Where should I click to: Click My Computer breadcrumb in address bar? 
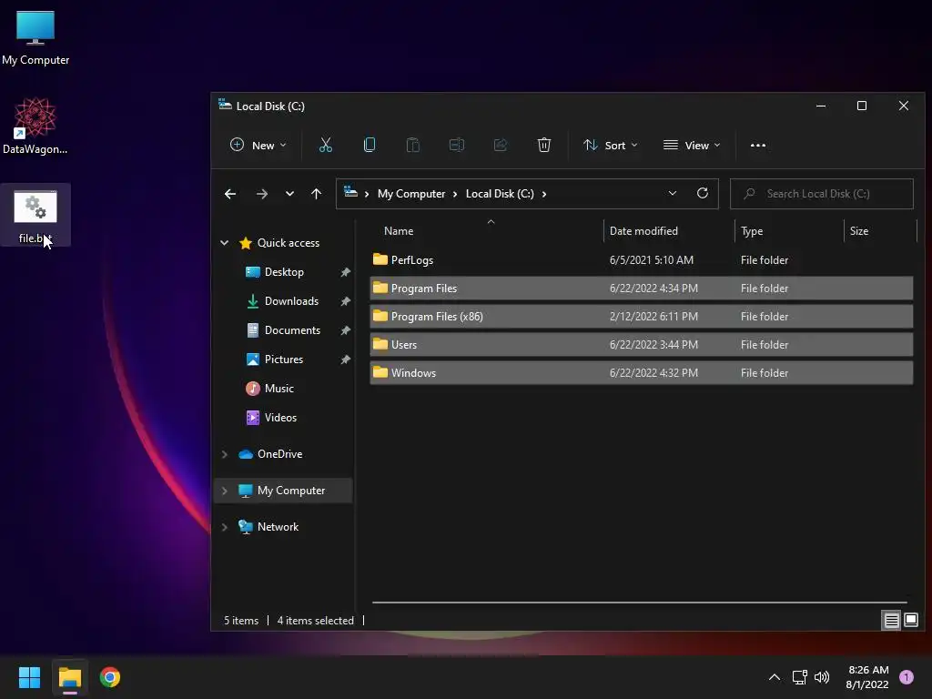(x=411, y=194)
